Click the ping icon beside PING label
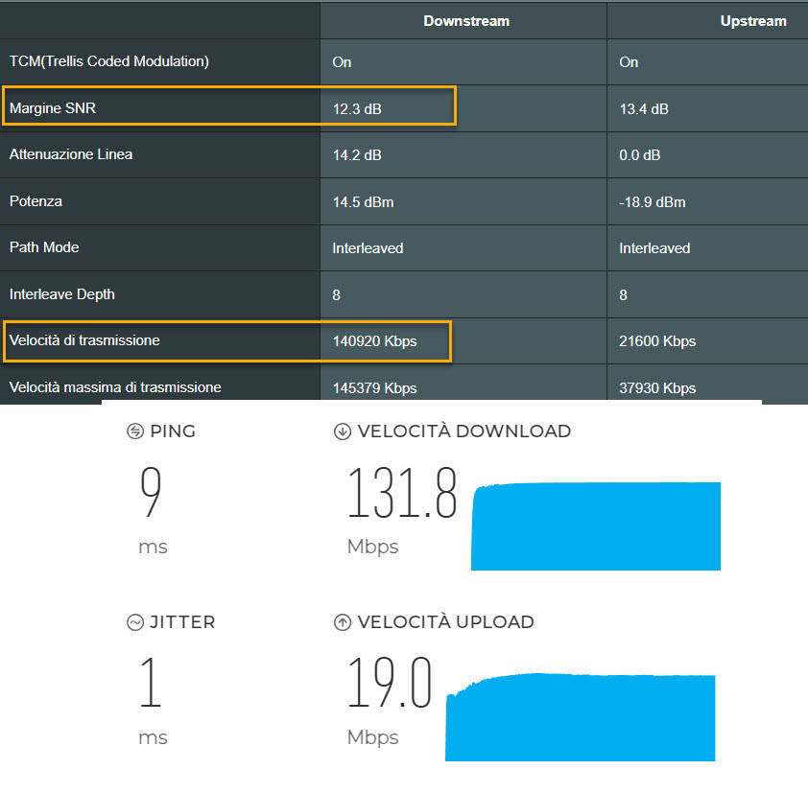The height and width of the screenshot is (793, 808). 135,431
